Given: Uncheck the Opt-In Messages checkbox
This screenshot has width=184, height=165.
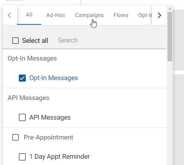Looking at the screenshot, I should tap(22, 78).
